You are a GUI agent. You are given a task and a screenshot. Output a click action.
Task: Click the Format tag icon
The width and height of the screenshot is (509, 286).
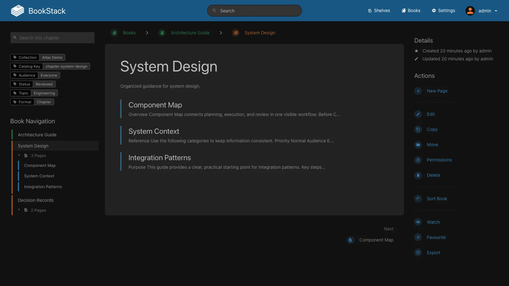(15, 102)
